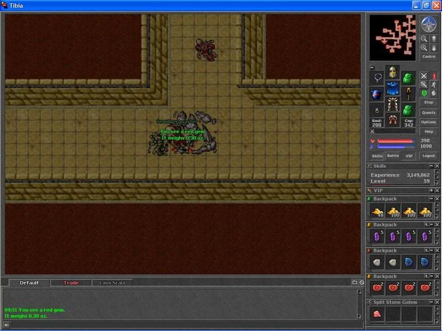Click the minimap compass rose
The height and width of the screenshot is (331, 442).
click(429, 24)
